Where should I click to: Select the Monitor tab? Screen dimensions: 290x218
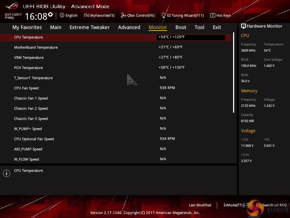pyautogui.click(x=158, y=27)
